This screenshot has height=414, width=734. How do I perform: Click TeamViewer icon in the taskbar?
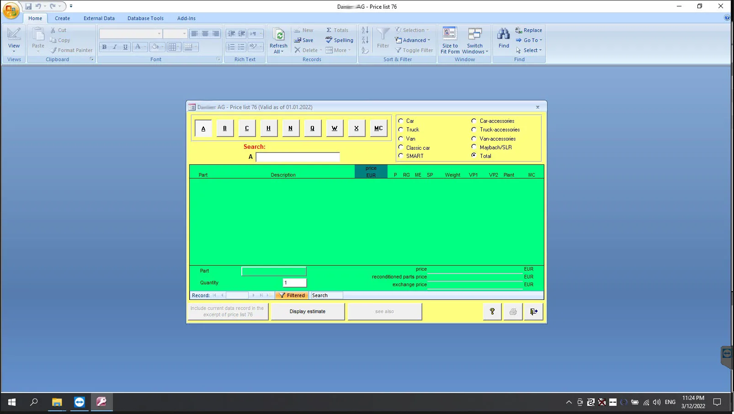click(80, 402)
